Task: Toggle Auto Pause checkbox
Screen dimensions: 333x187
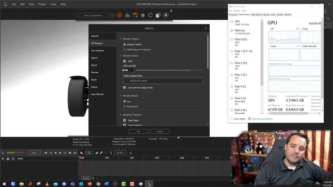Action: click(125, 120)
